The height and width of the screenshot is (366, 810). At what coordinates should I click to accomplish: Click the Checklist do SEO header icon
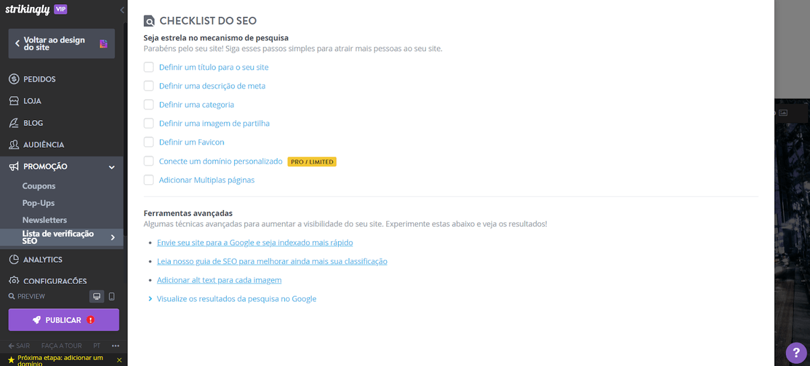[x=150, y=21]
